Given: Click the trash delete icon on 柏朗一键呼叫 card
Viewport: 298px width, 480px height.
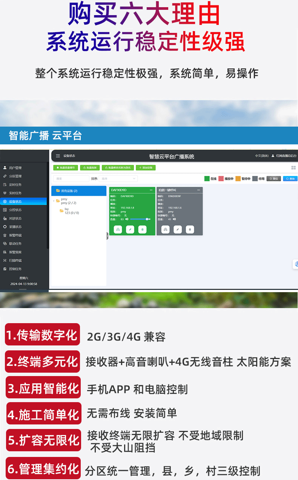Looking at the screenshot, I should [190, 229].
